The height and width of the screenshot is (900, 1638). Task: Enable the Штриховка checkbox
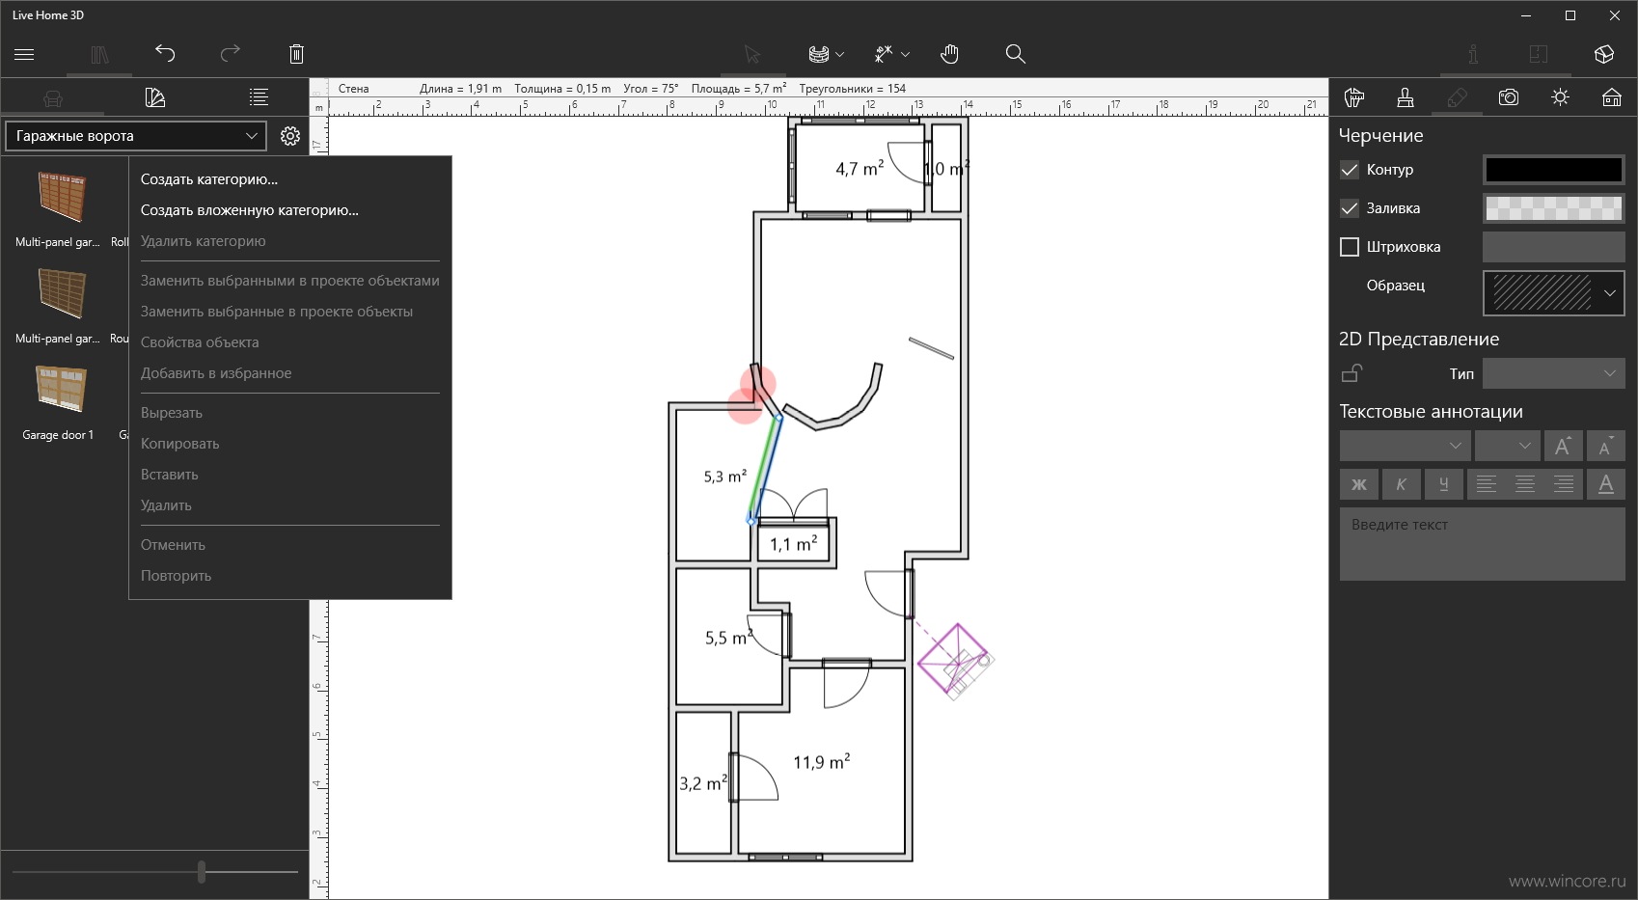[x=1350, y=247]
